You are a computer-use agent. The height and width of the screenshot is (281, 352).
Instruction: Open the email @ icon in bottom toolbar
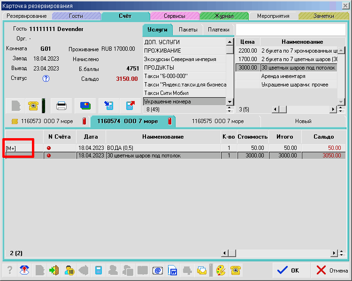(157, 270)
